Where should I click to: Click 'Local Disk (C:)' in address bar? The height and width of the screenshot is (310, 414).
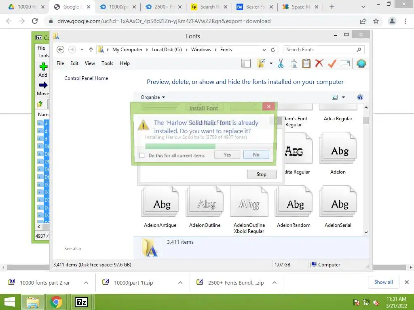[x=167, y=50]
